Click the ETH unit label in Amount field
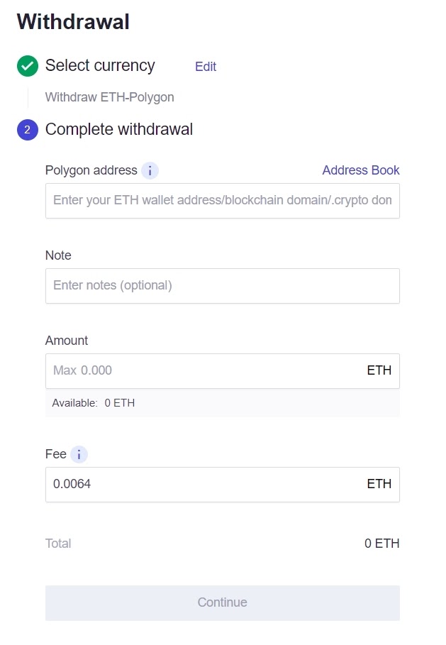The width and height of the screenshot is (446, 645). pyautogui.click(x=379, y=371)
